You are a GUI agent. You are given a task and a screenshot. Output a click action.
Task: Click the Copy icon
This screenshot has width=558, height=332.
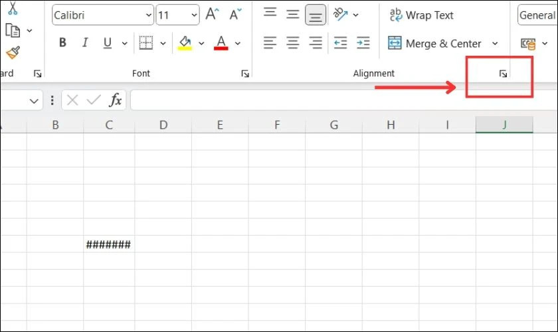(x=13, y=31)
